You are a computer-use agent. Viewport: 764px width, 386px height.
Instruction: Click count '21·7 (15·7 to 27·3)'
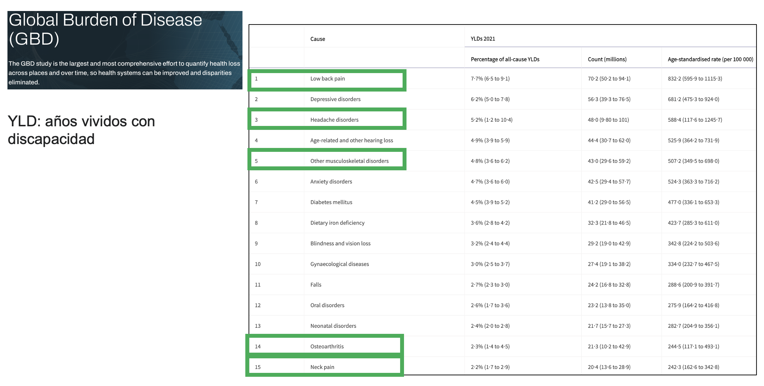[609, 326]
